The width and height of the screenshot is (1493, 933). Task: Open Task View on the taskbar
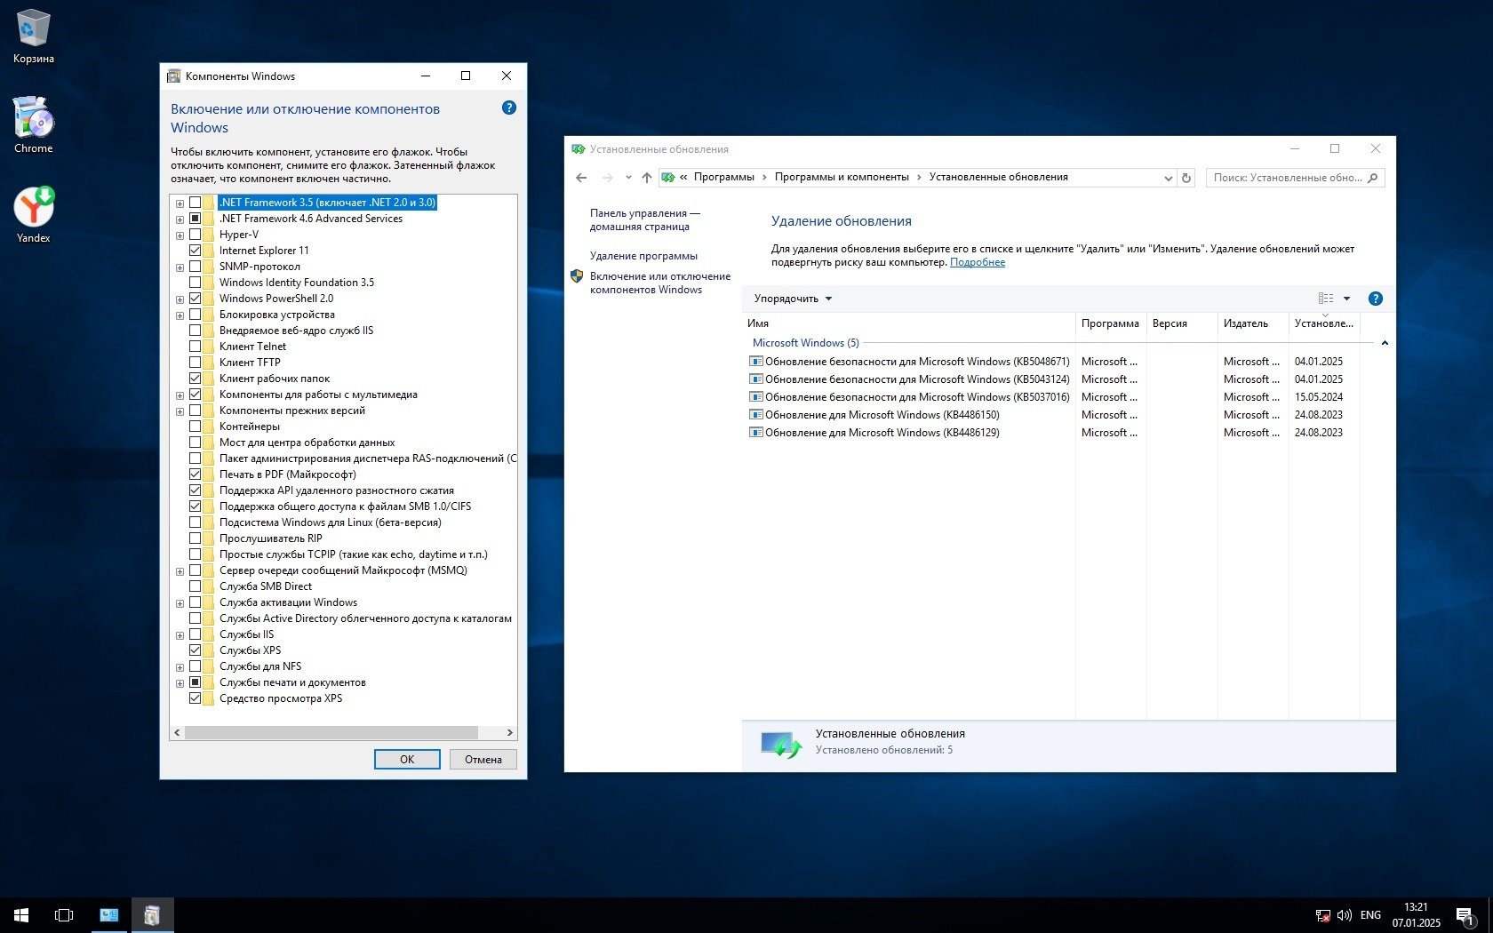click(x=64, y=914)
